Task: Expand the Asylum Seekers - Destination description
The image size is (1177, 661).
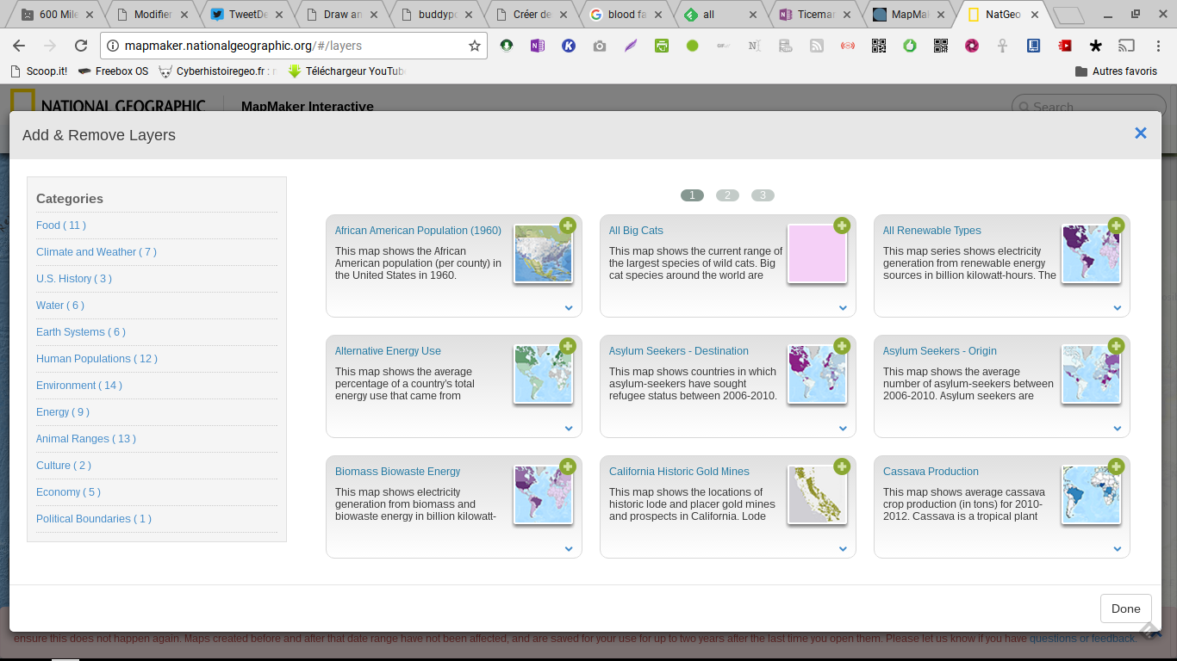Action: (843, 429)
